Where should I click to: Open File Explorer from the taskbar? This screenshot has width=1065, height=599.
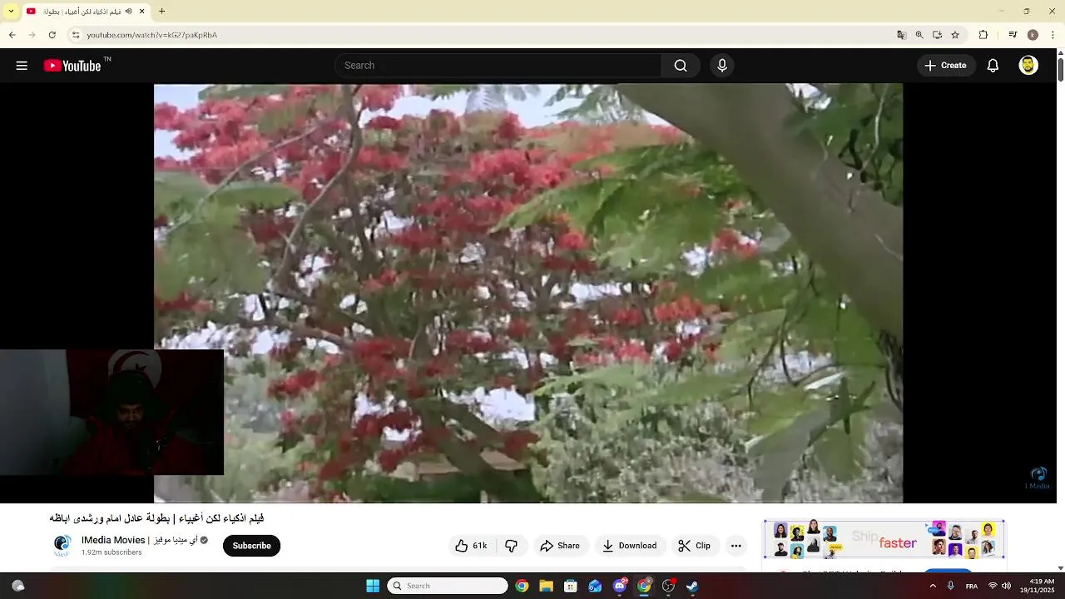pos(546,586)
